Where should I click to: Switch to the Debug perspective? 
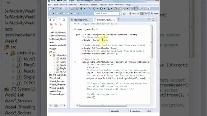coord(155,14)
